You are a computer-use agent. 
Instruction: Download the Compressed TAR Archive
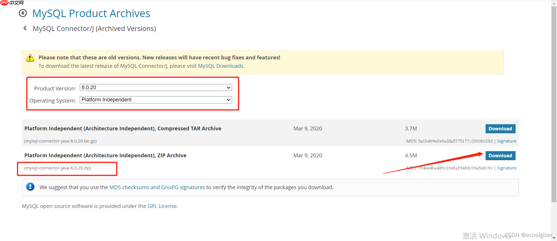click(x=500, y=129)
